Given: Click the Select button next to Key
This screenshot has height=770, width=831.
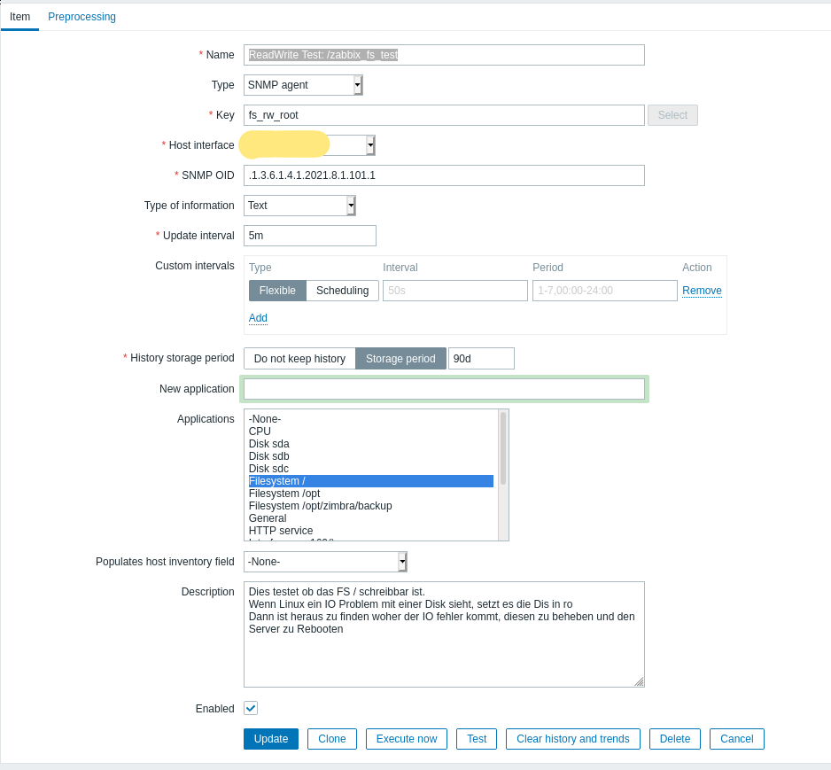Looking at the screenshot, I should pyautogui.click(x=672, y=115).
